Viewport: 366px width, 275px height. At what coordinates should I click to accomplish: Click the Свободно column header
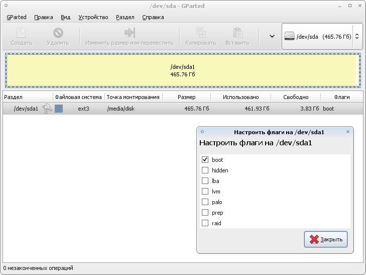tap(296, 97)
